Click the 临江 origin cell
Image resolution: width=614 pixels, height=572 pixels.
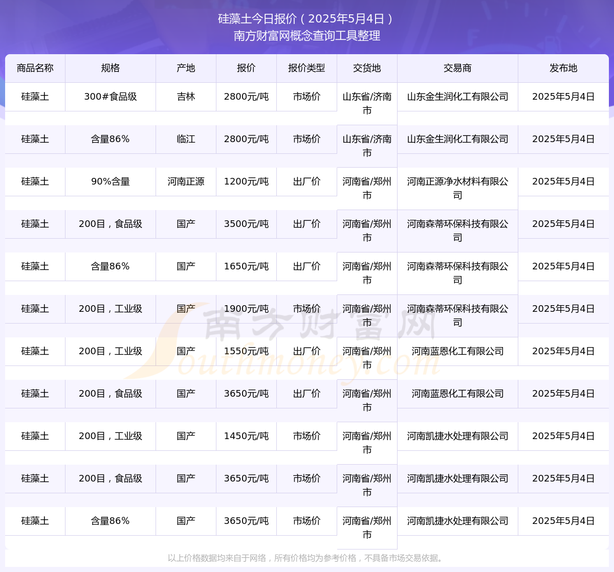point(186,139)
